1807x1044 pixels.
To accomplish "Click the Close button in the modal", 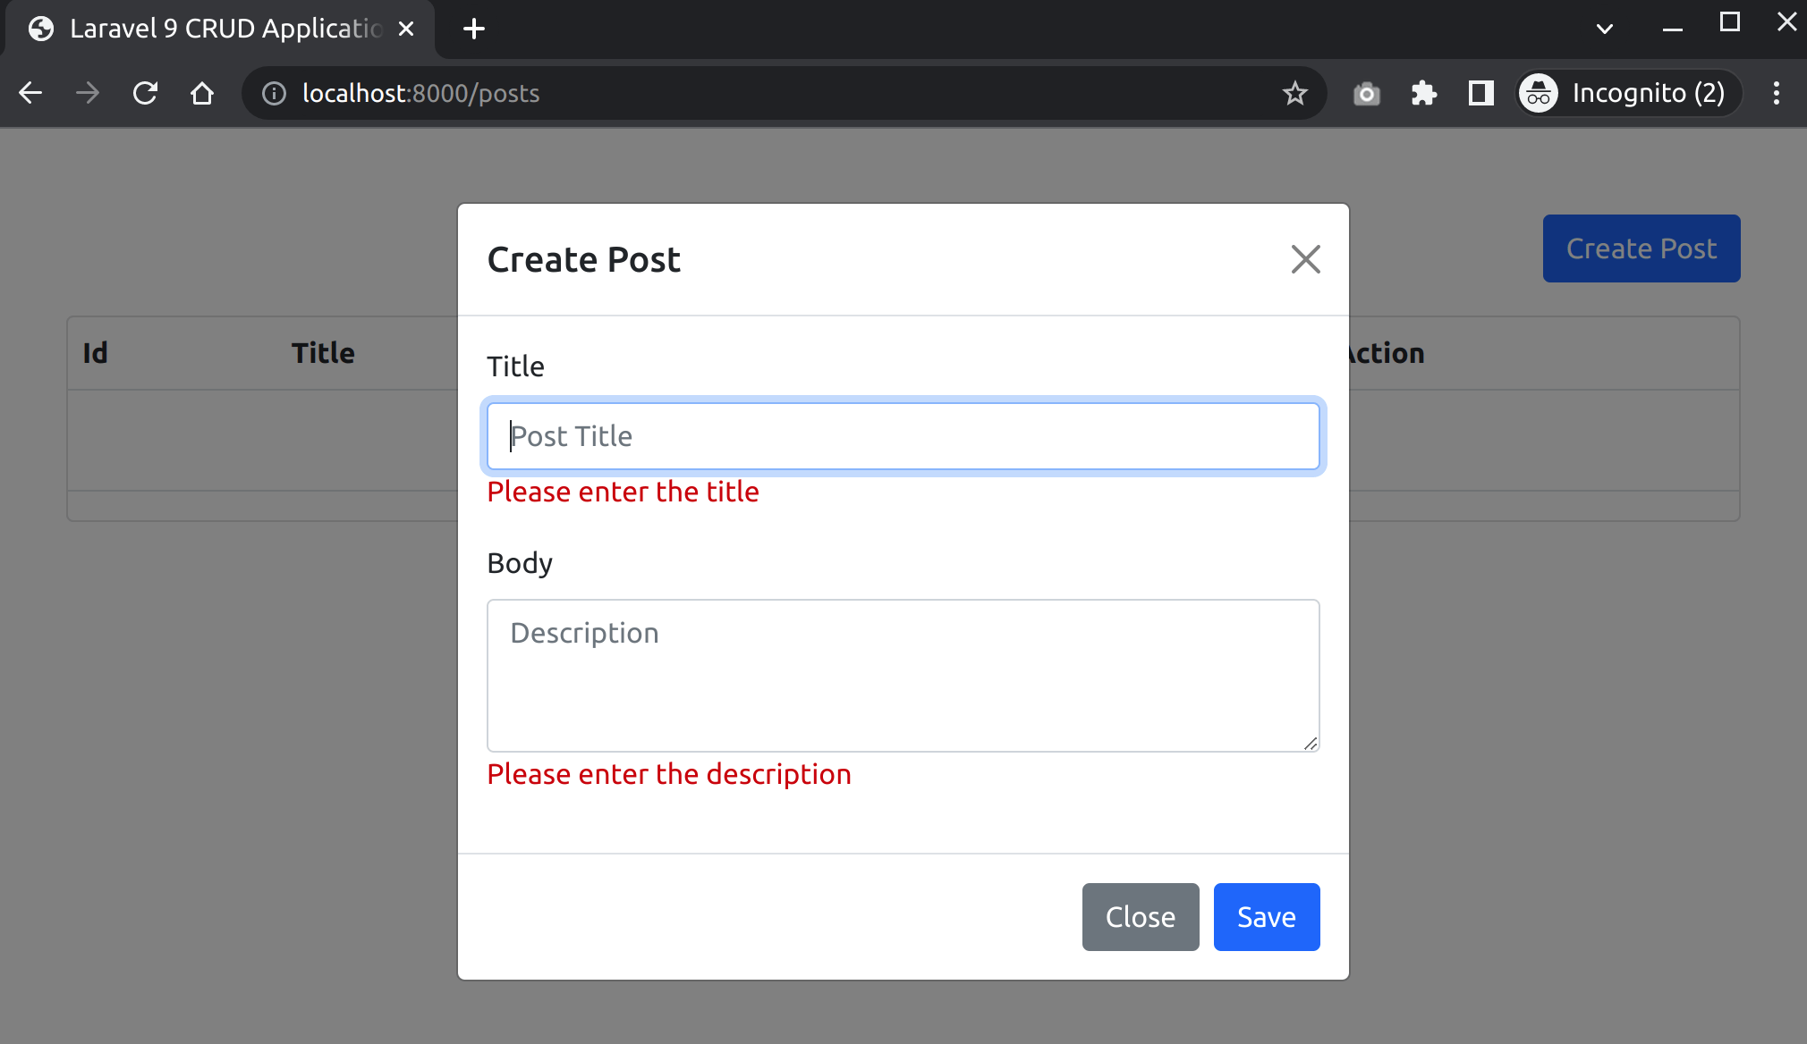I will pyautogui.click(x=1141, y=917).
